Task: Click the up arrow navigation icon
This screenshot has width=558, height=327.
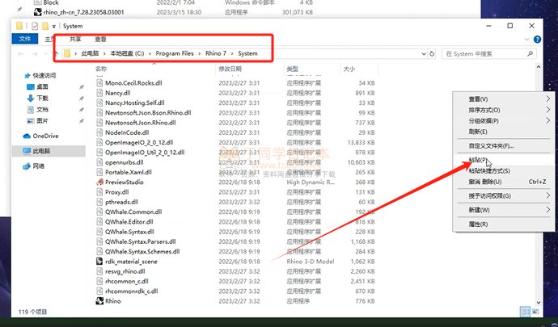Action: pyautogui.click(x=55, y=53)
